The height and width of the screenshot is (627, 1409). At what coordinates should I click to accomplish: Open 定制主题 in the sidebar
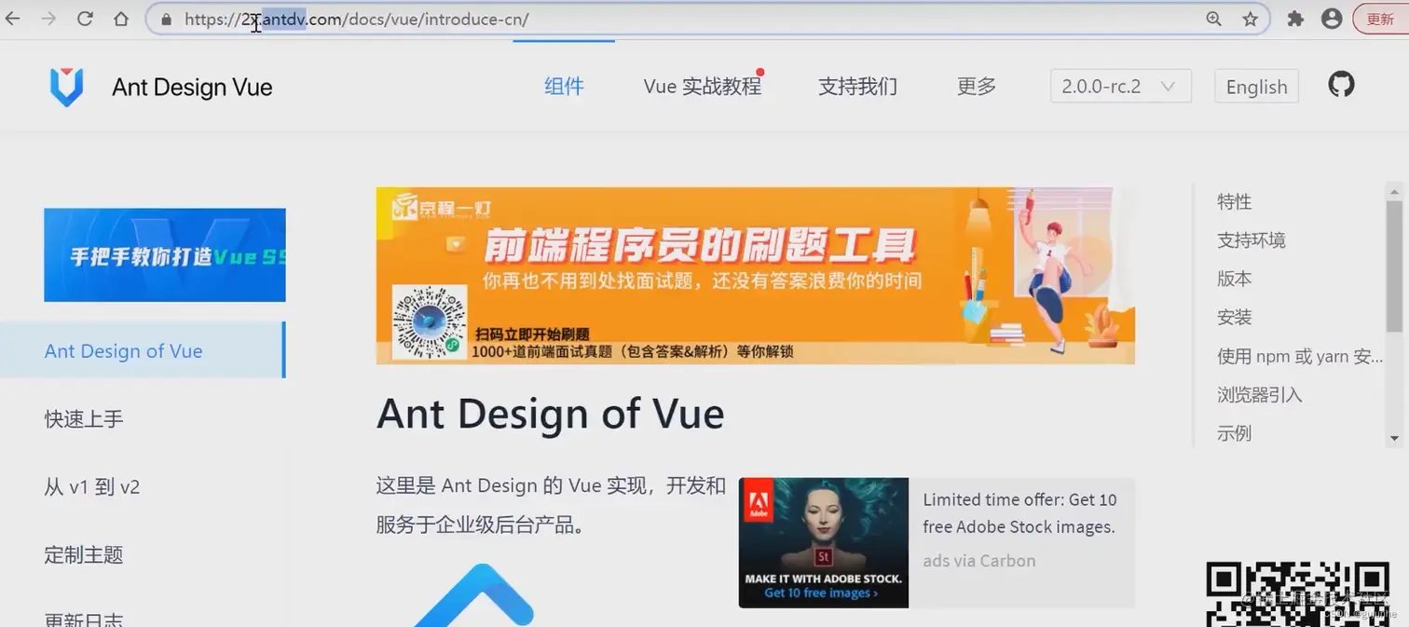84,555
